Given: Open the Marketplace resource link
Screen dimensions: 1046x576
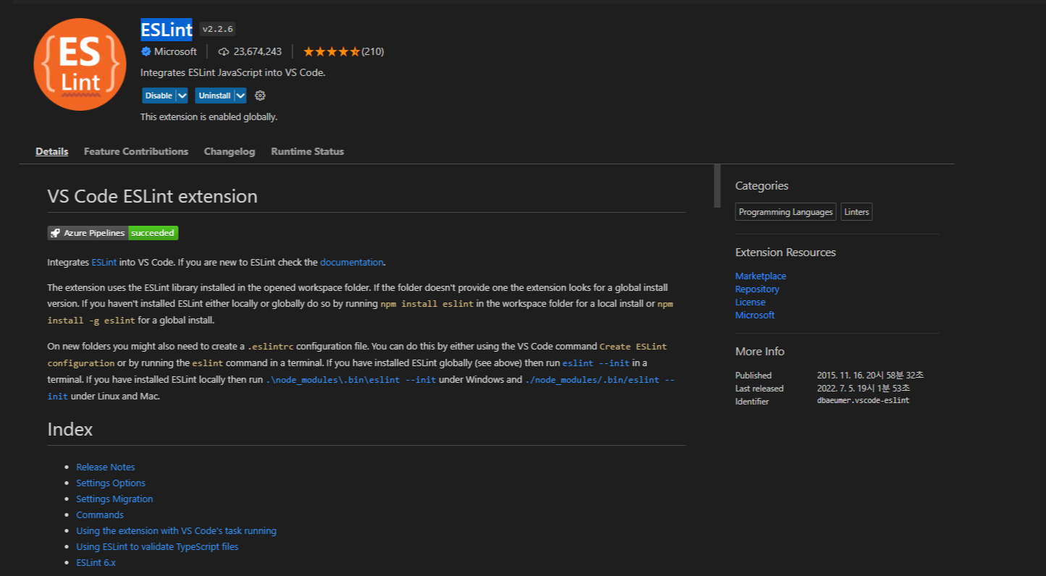Looking at the screenshot, I should coord(761,276).
